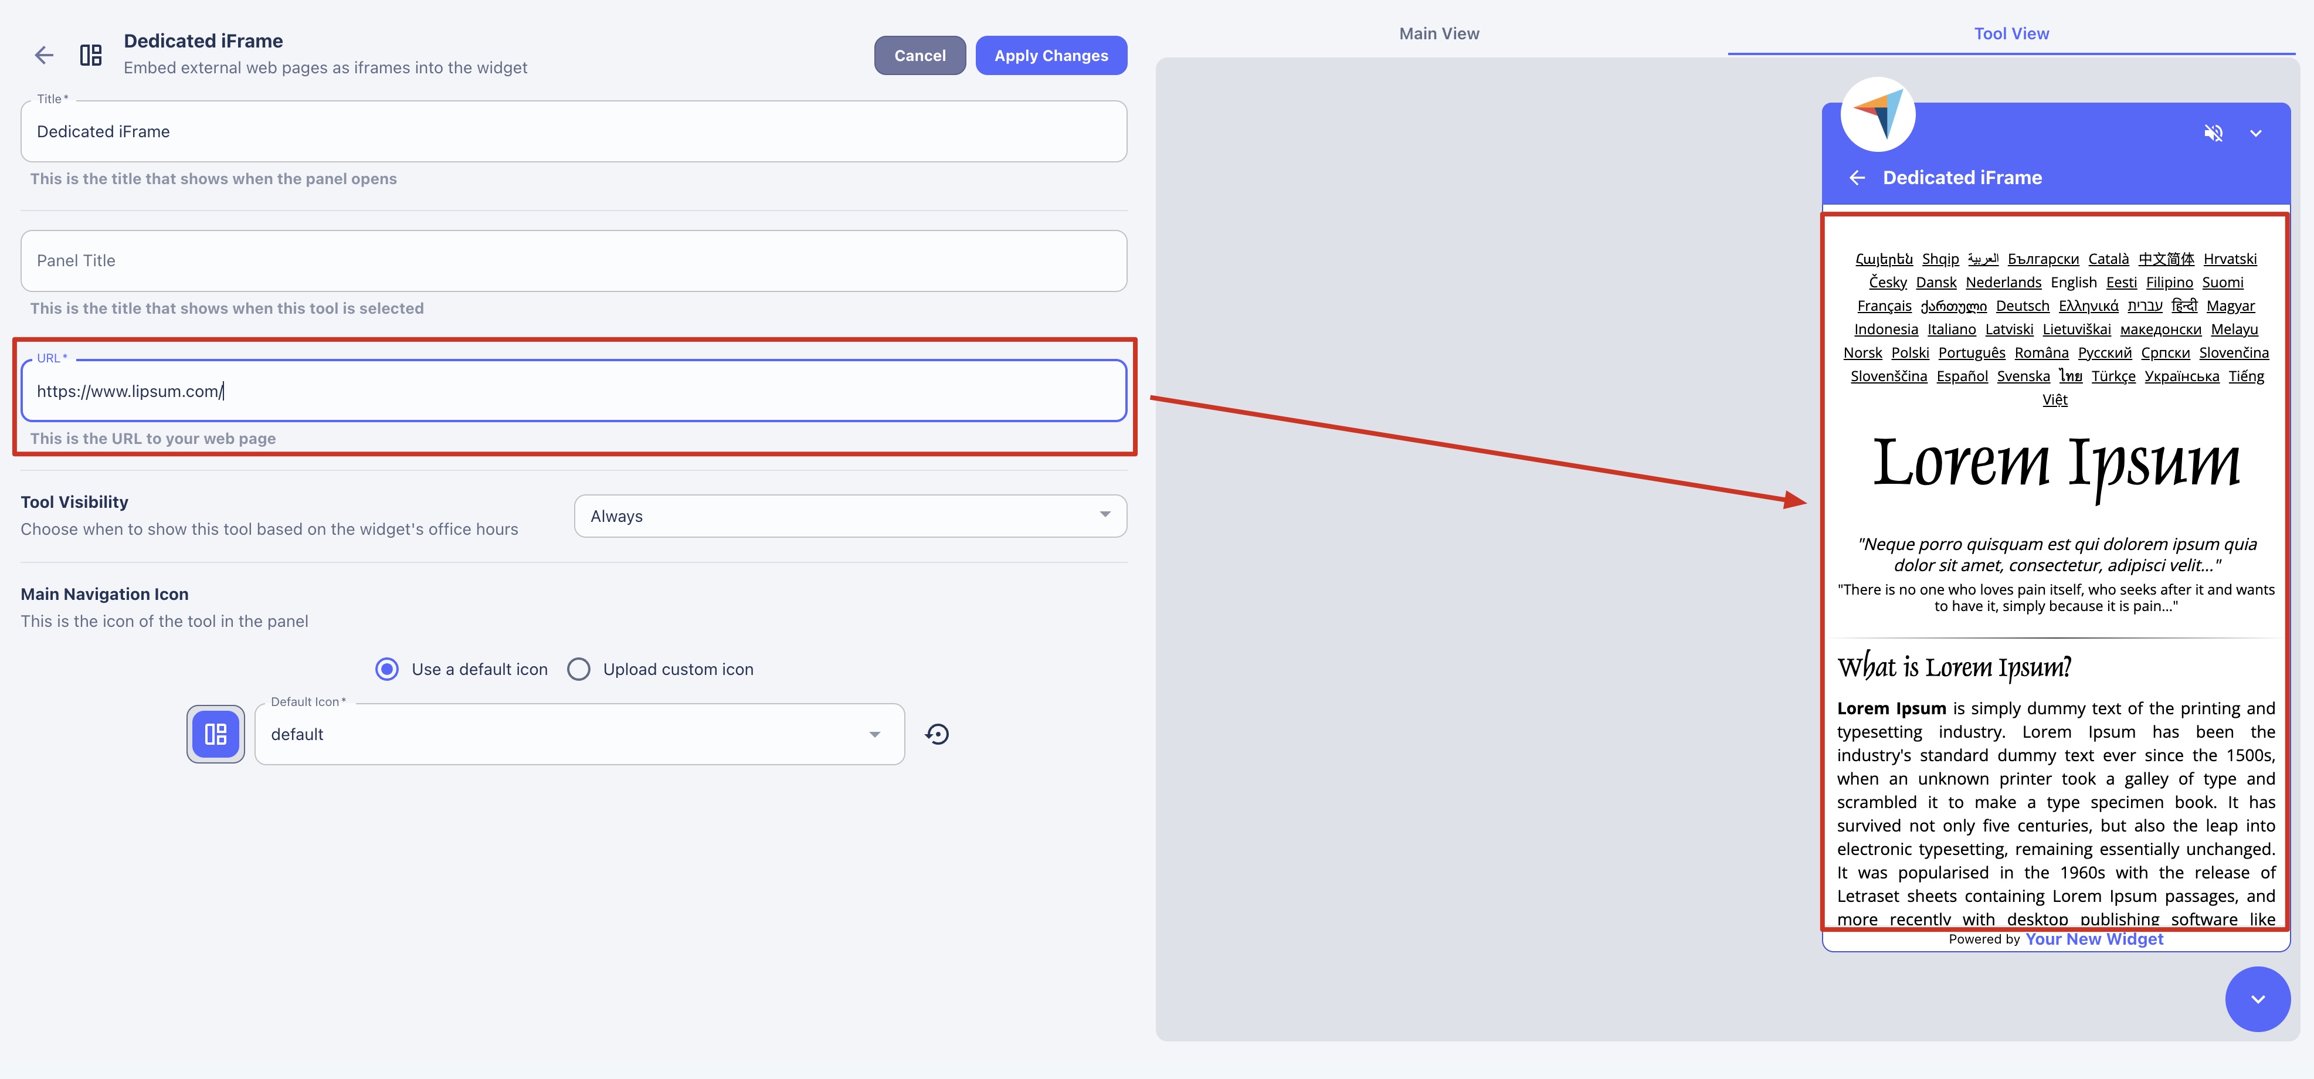Select Use a default icon radio
Viewport: 2314px width, 1079px height.
point(387,669)
